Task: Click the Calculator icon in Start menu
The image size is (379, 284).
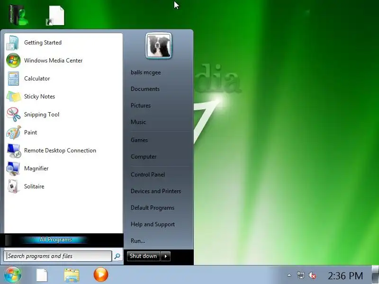Action: tap(13, 79)
